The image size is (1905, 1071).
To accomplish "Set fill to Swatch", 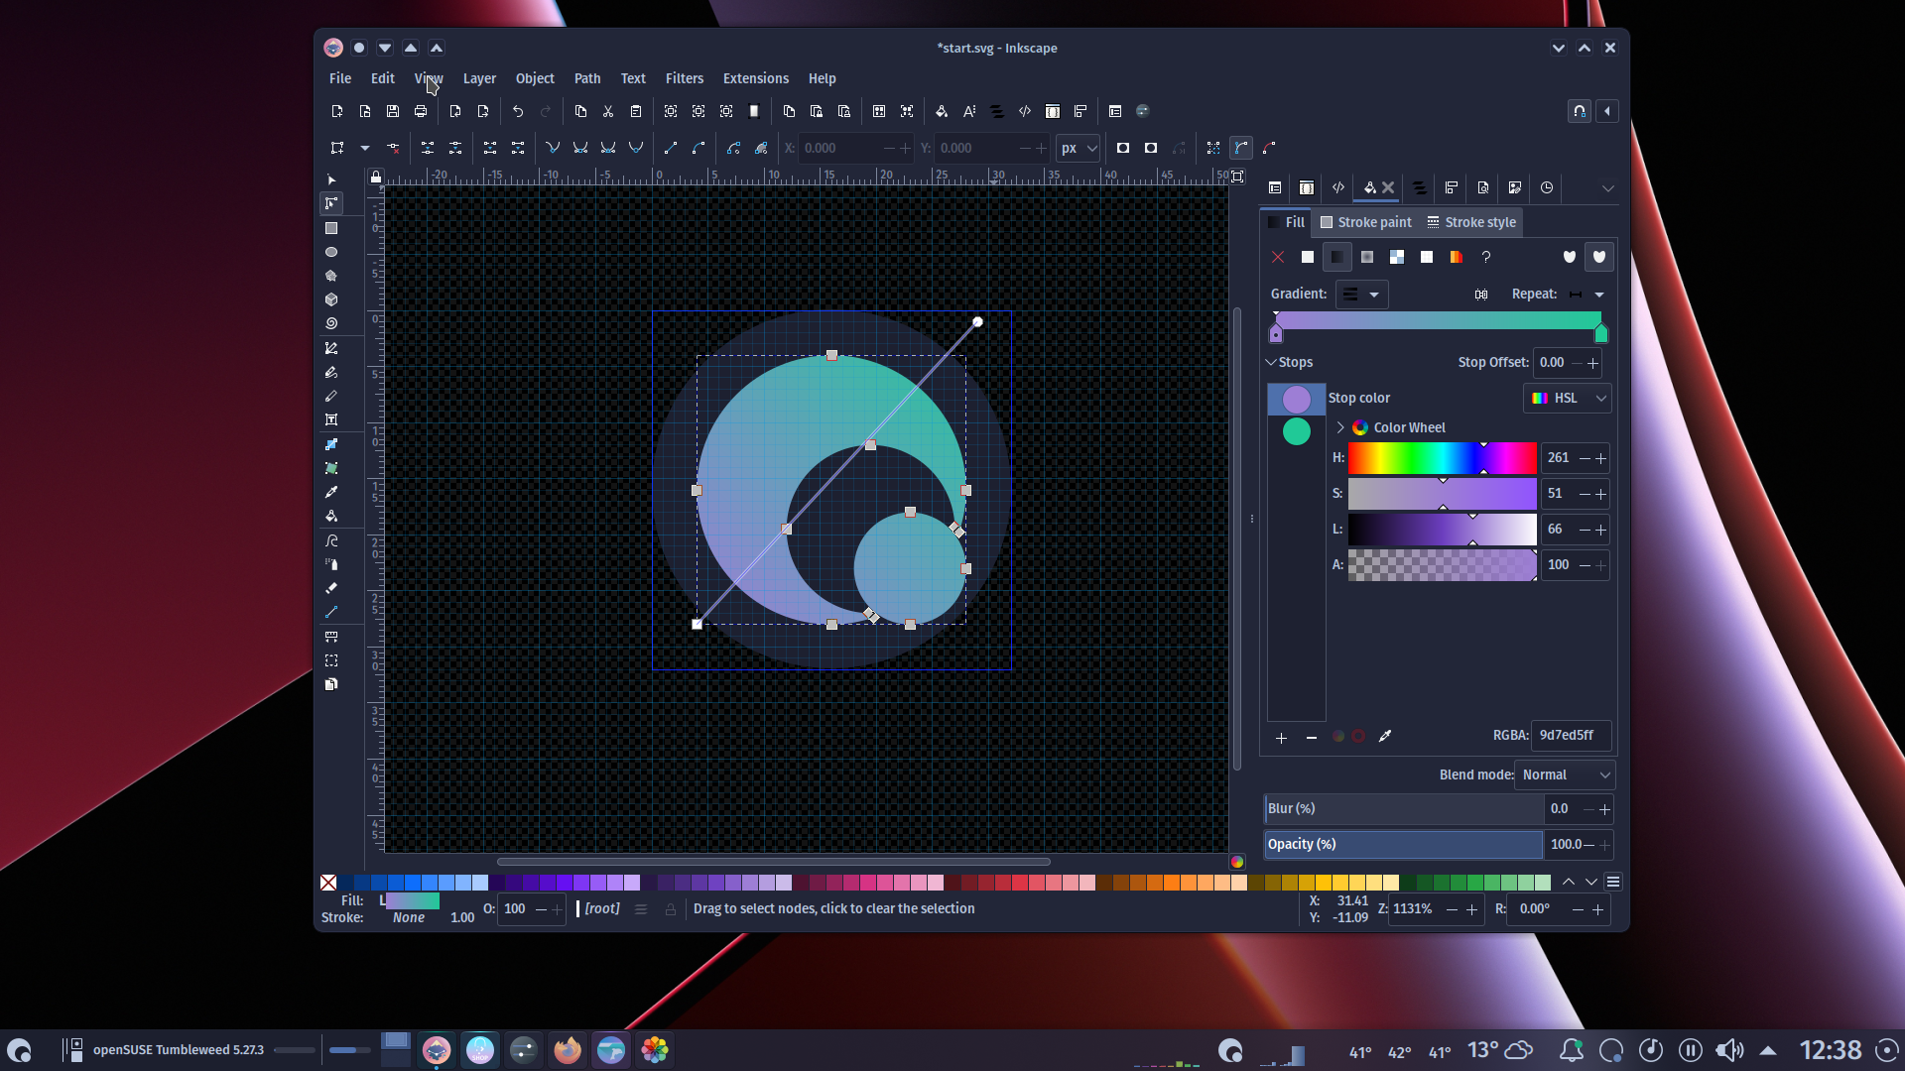I will (1457, 257).
